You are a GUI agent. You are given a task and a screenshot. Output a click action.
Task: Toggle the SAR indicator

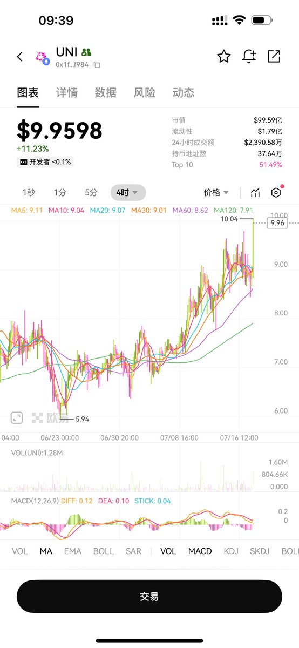pos(133,551)
